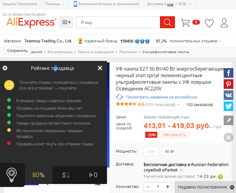Increase quantity with plus button
The image size is (236, 193).
[x=168, y=187]
